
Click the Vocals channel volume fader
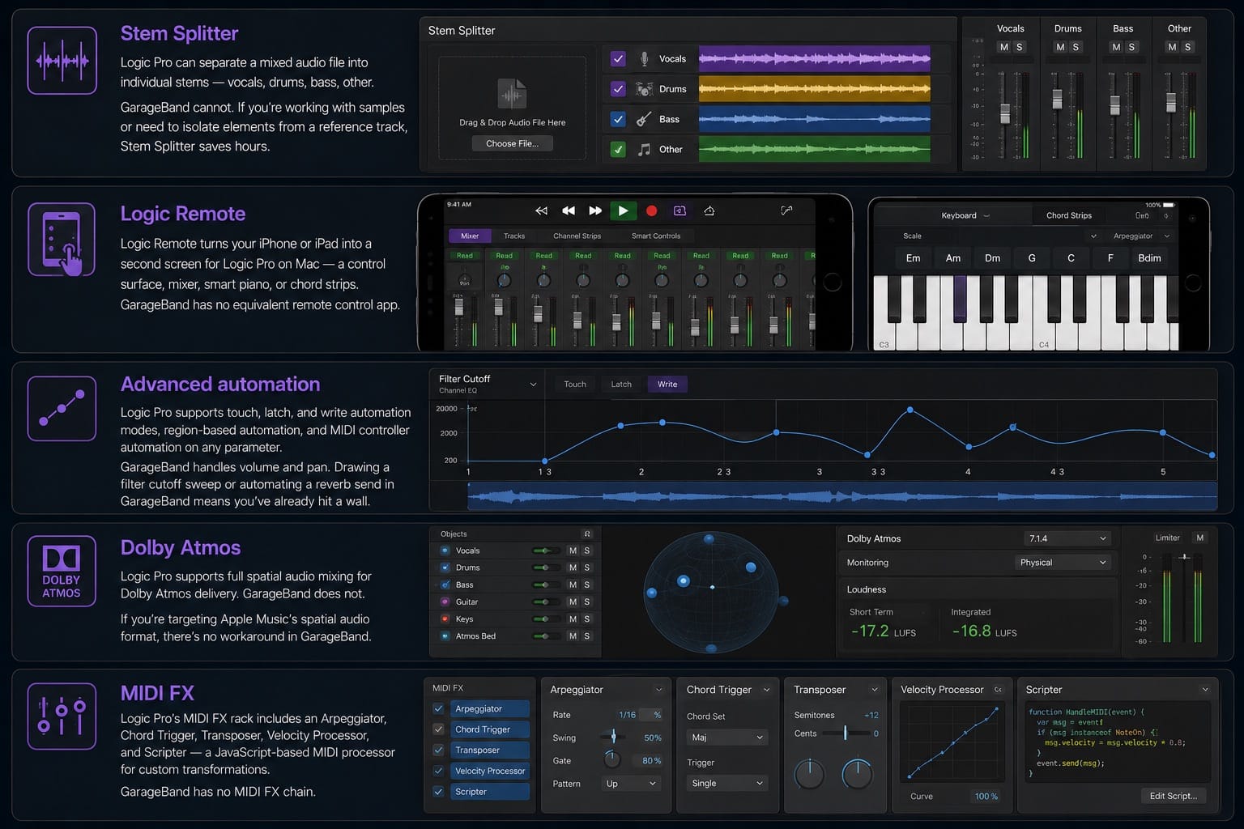coord(1005,113)
